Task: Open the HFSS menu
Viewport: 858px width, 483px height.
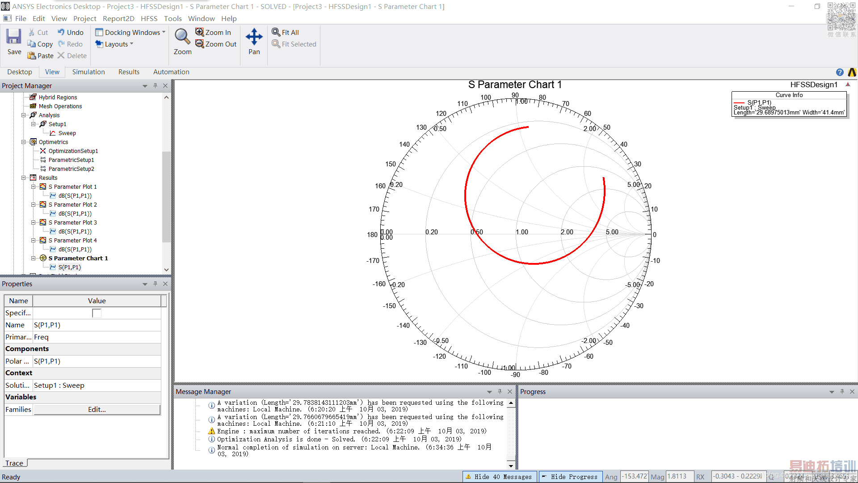Action: (149, 18)
